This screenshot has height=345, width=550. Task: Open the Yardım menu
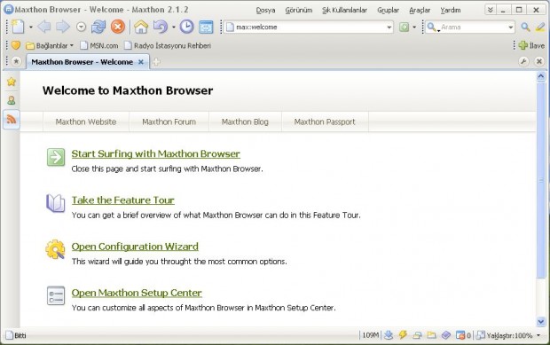[451, 10]
